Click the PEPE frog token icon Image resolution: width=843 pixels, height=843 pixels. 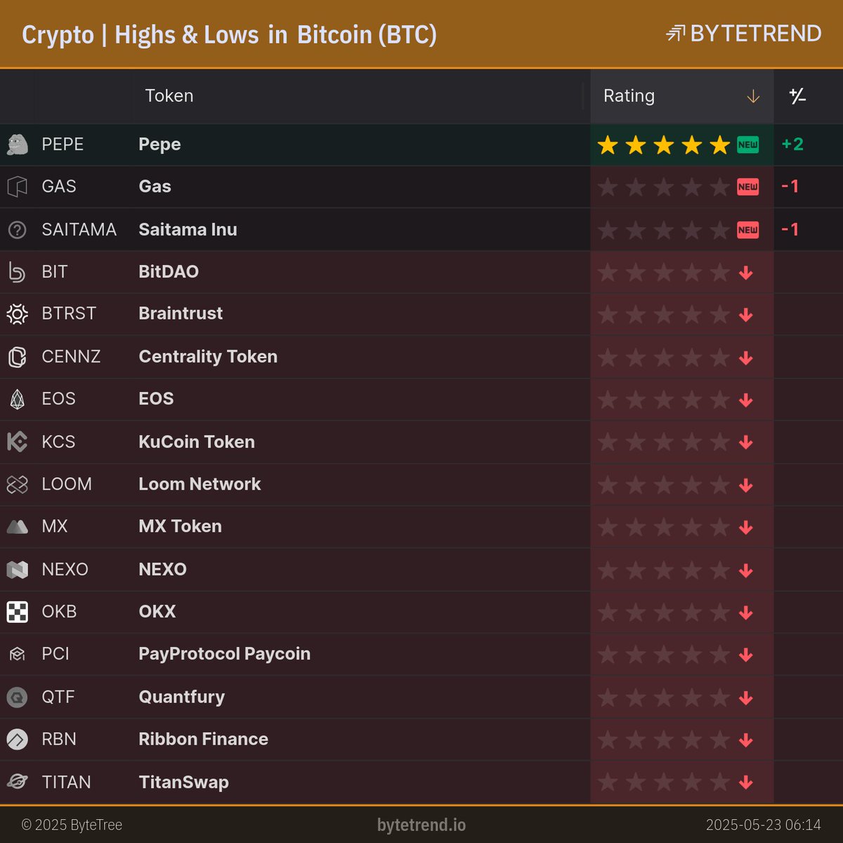[18, 145]
